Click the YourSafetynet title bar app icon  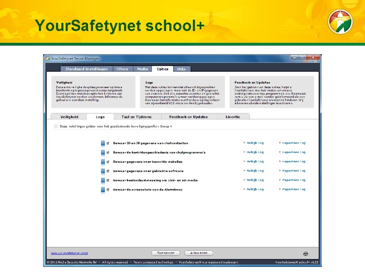point(48,59)
